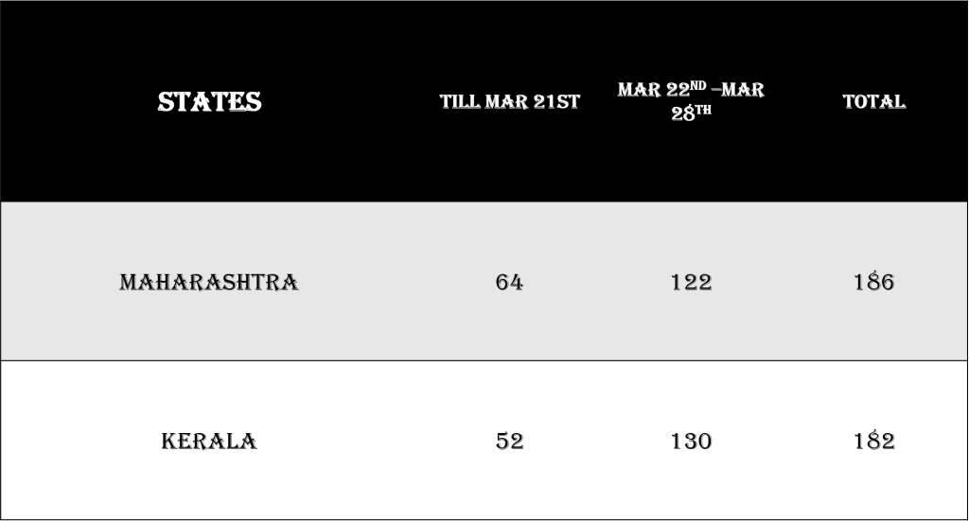Viewport: 969px width, 521px height.
Task: Click the superscript ND in the date header
Action: coord(697,86)
